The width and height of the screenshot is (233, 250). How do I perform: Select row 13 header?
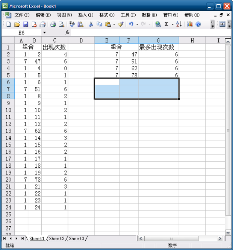point(8,131)
